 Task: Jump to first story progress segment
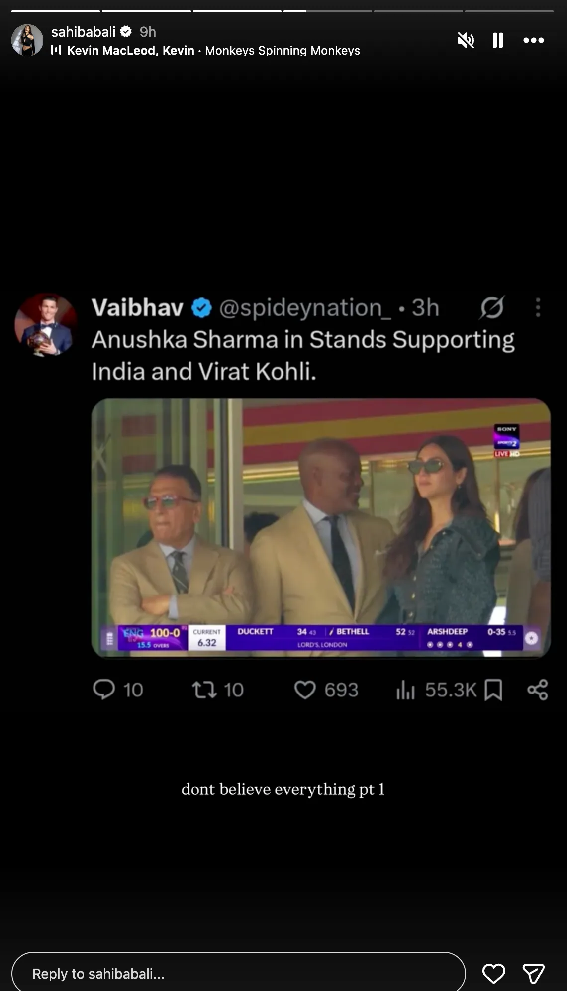point(56,11)
